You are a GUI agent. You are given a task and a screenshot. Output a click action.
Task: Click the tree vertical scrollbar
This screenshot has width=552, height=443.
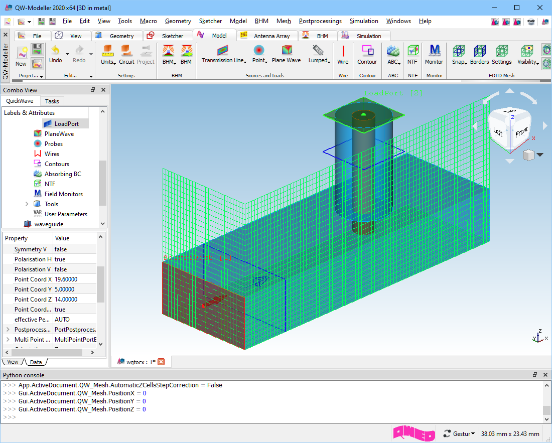(102, 183)
